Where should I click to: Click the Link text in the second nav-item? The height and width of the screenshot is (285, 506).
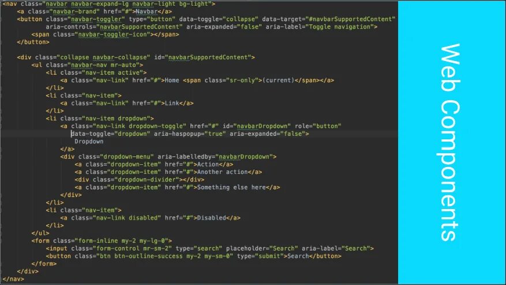tap(172, 104)
